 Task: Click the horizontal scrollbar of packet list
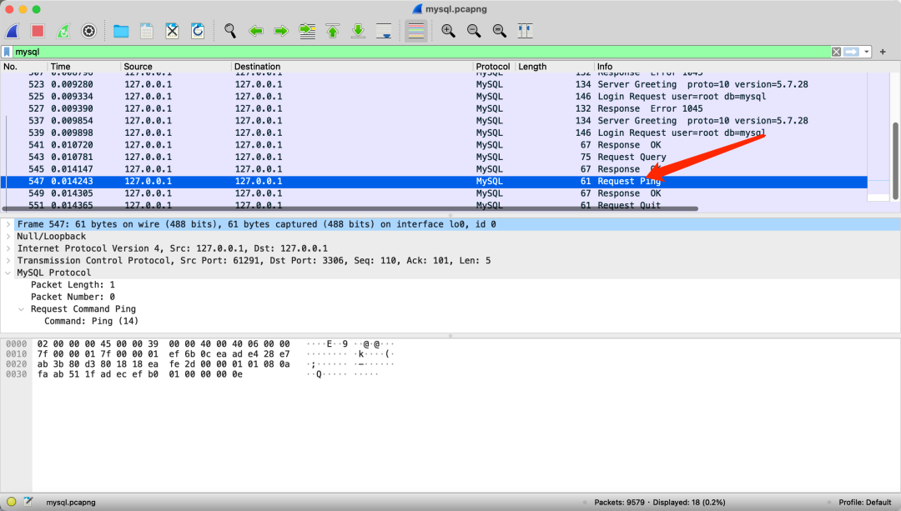(x=350, y=208)
